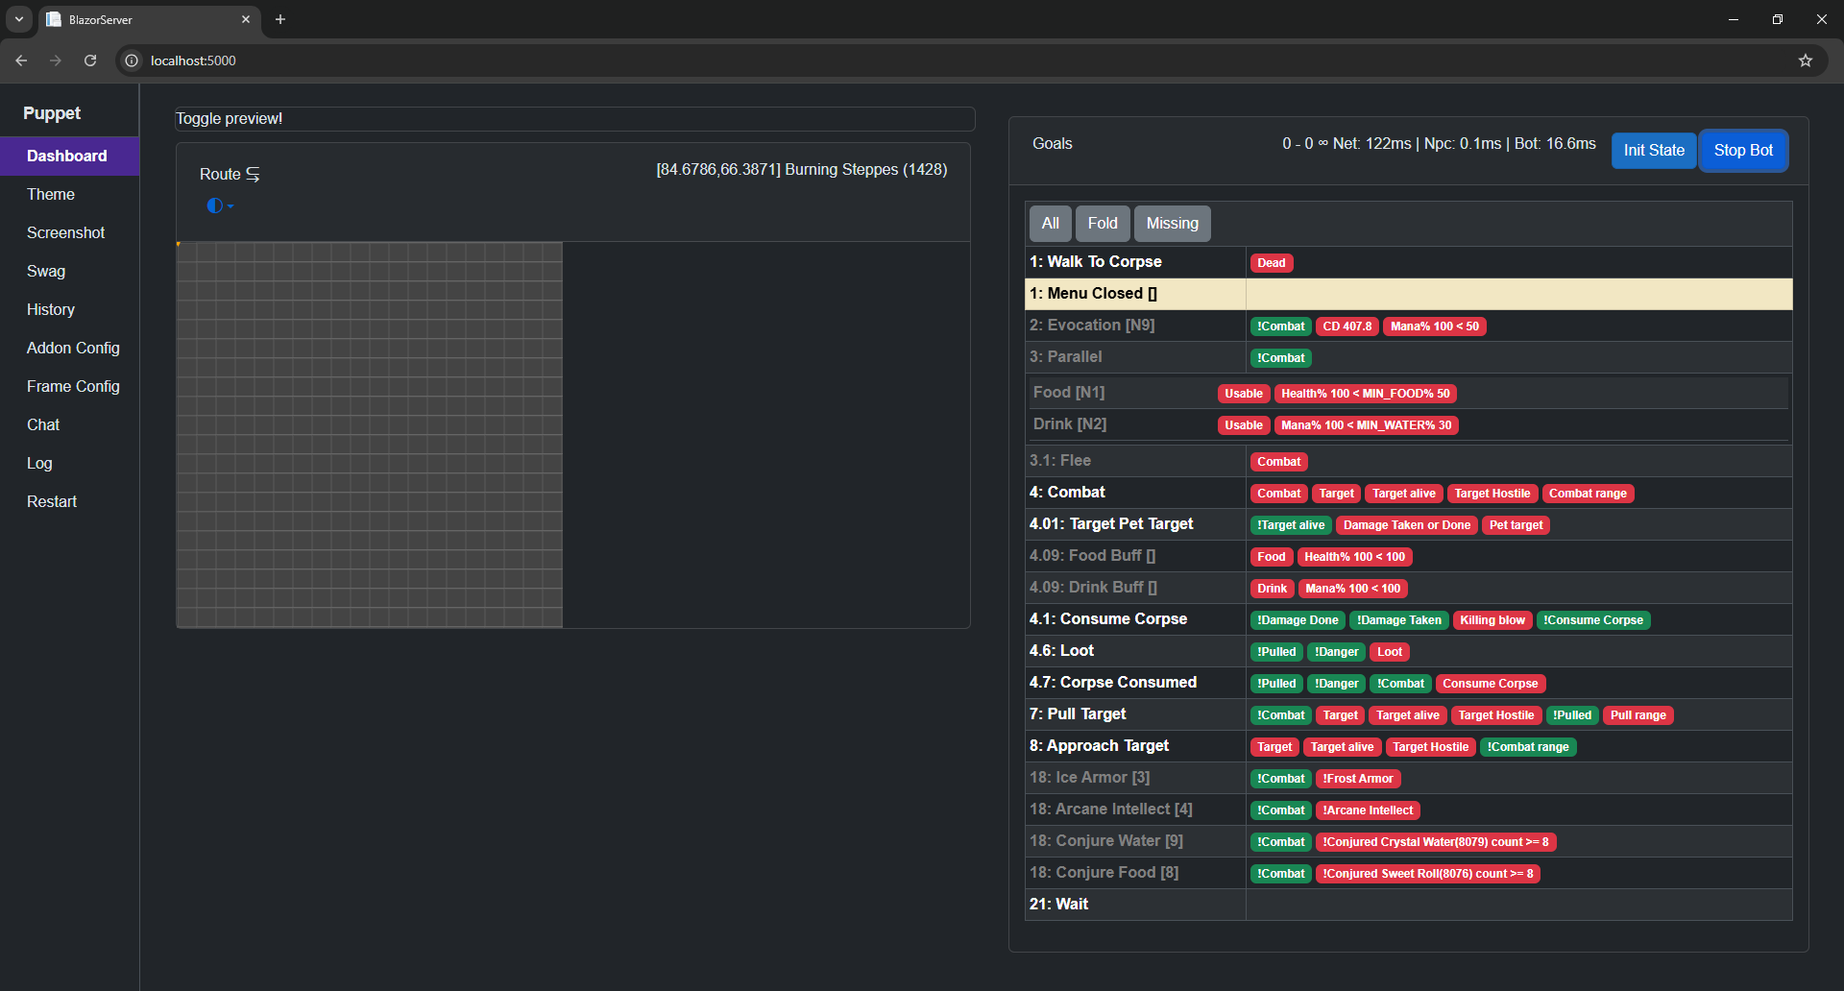Open the Dashboard sidebar item
This screenshot has width=1844, height=991.
click(x=69, y=156)
